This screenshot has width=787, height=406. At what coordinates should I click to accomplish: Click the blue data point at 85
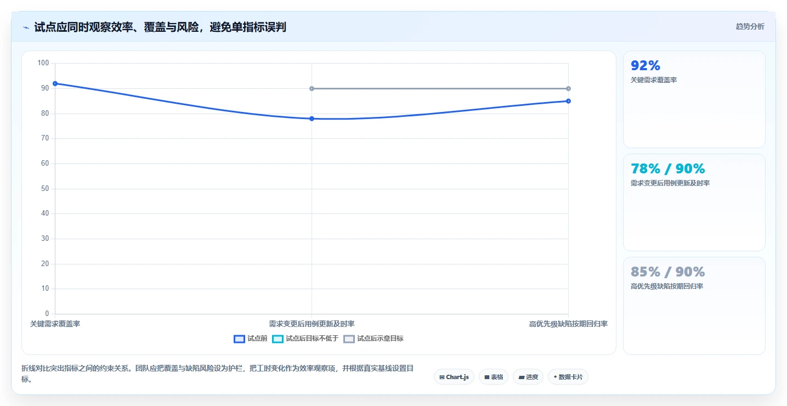pos(568,101)
